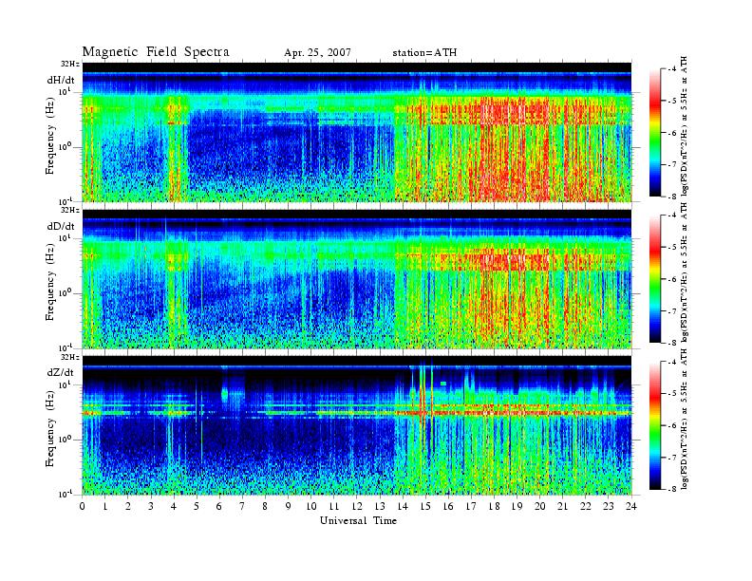Viewport: 752px width, 581px height.
Task: Click the 'station=ATH' label
Action: (424, 52)
